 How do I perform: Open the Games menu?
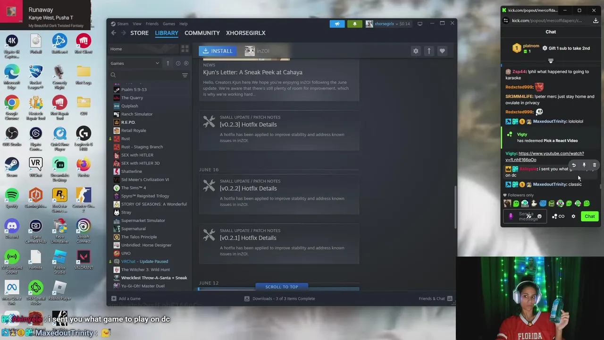coord(169,24)
